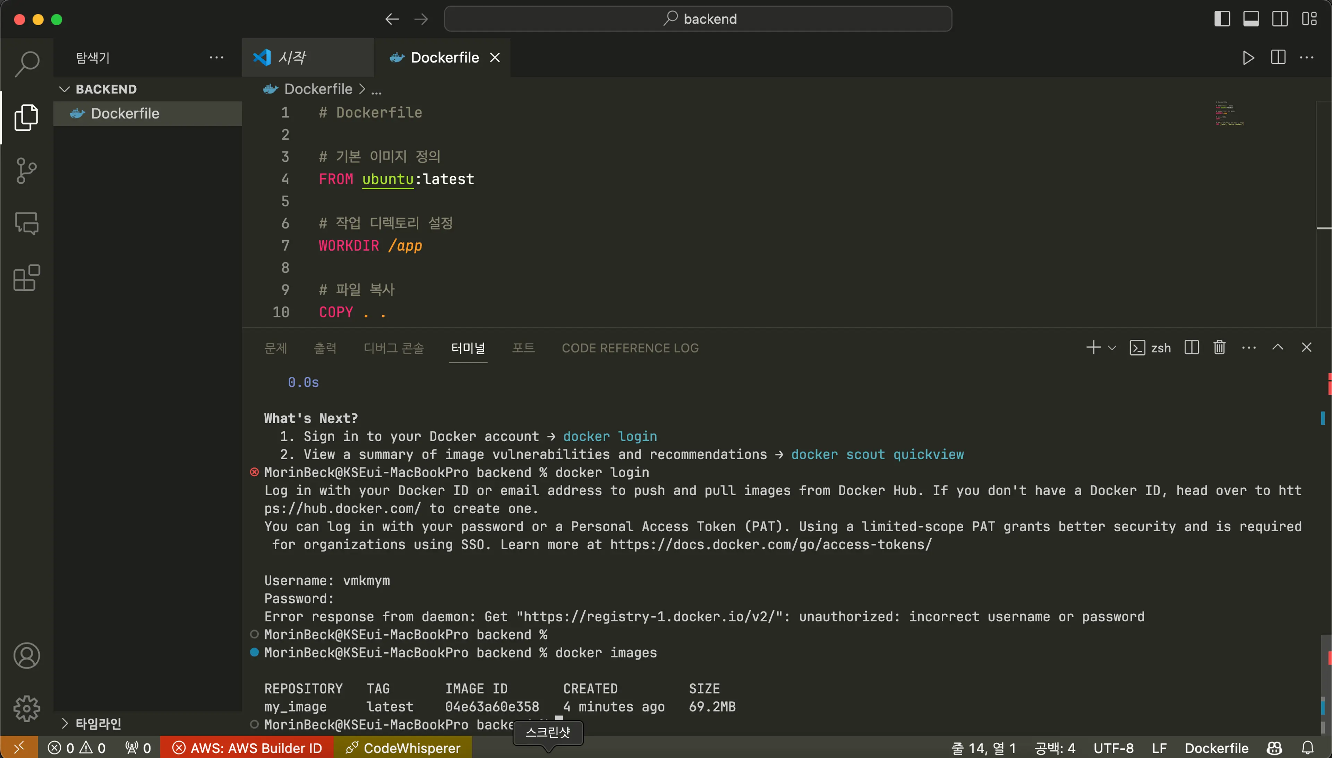This screenshot has width=1332, height=758.
Task: Close the terminal panel
Action: click(1306, 347)
